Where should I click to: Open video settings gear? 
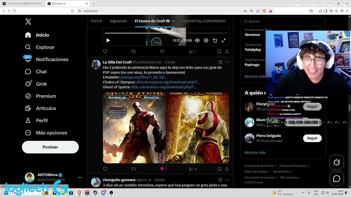point(206,40)
